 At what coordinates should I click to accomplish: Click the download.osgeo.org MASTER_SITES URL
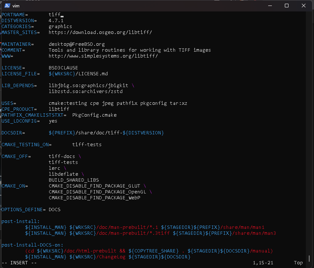[x=100, y=32]
